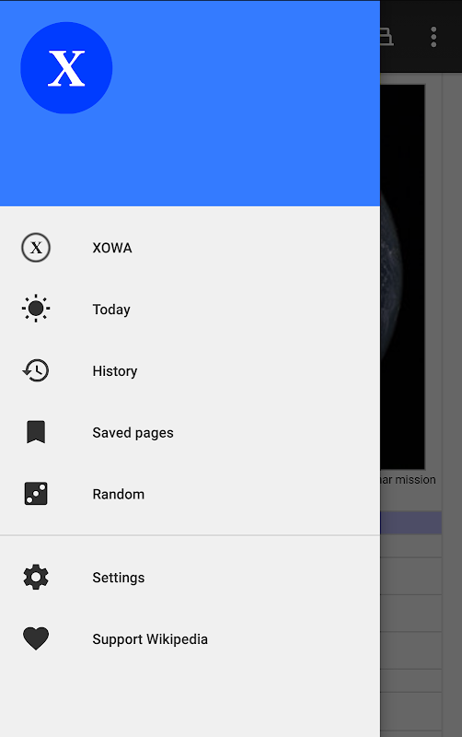Viewport: 462px width, 737px height.
Task: Select Support Wikipedia link
Action: (x=190, y=638)
